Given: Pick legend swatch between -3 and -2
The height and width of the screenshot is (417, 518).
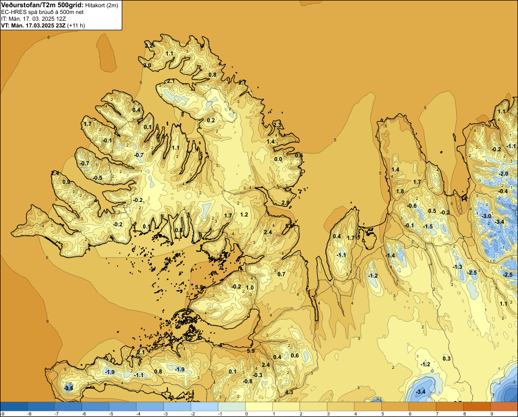Looking at the screenshot, I should tap(177, 407).
